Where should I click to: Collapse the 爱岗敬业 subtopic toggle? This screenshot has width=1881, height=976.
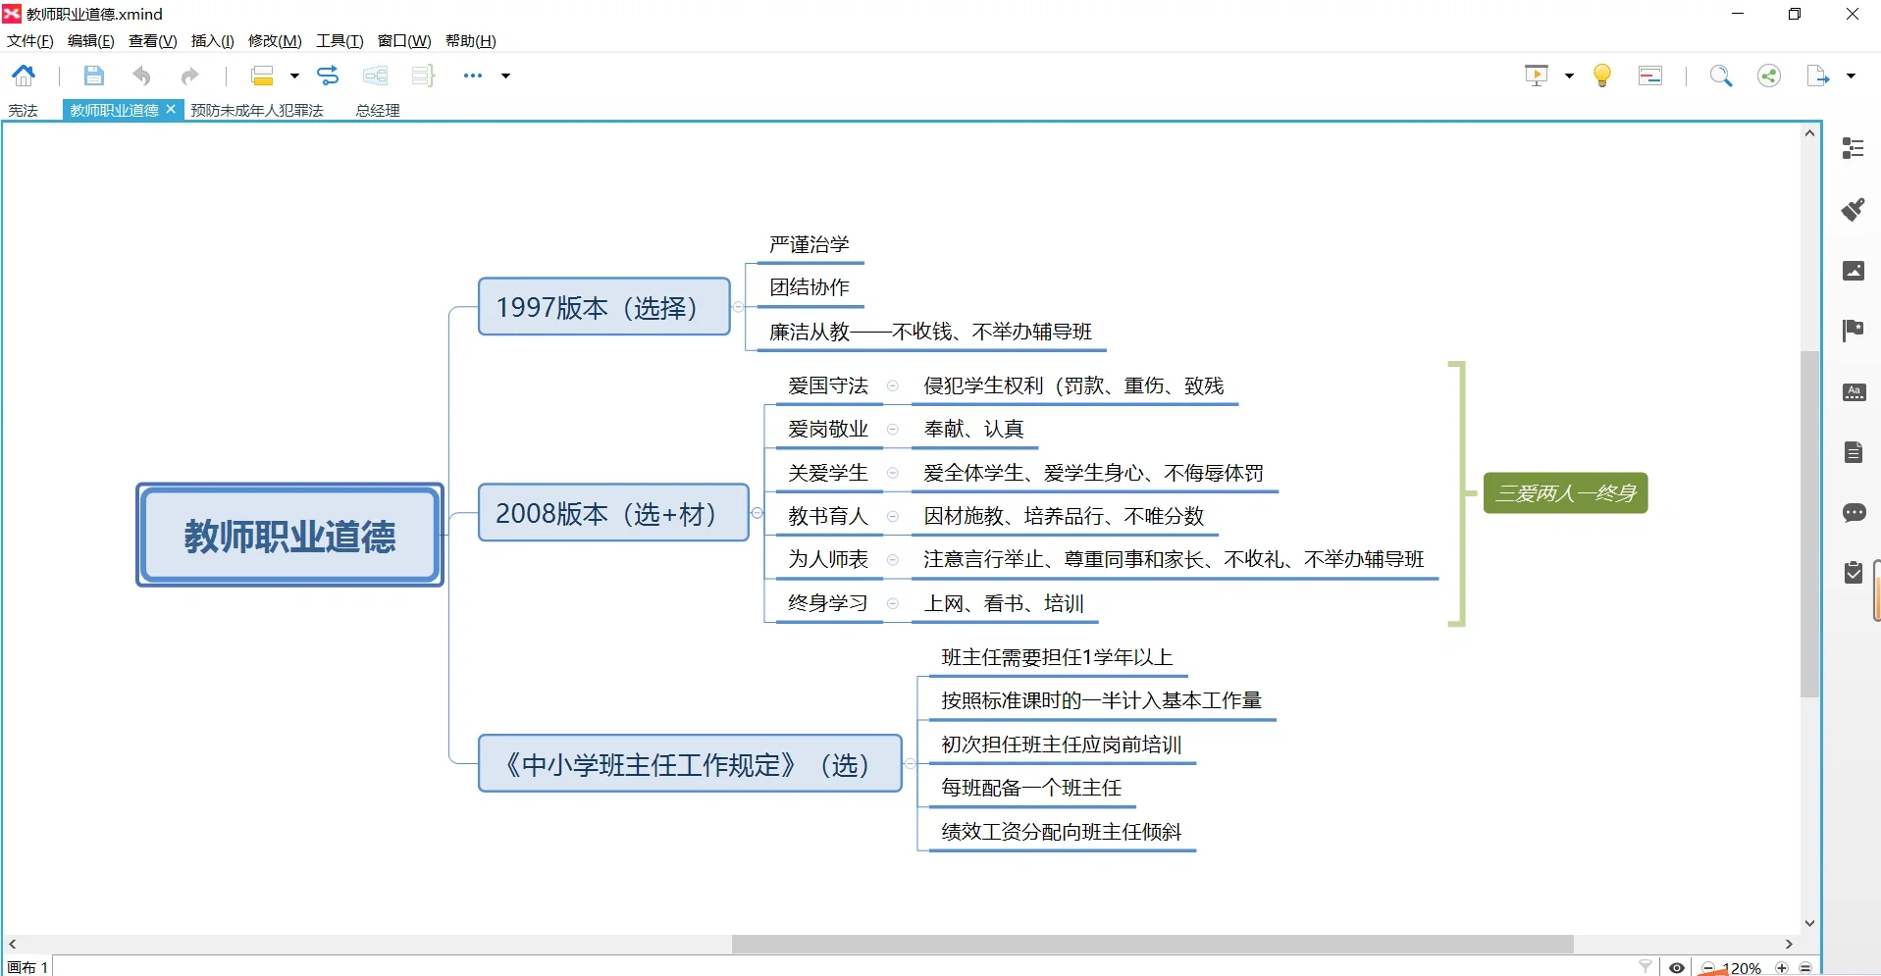pos(893,429)
